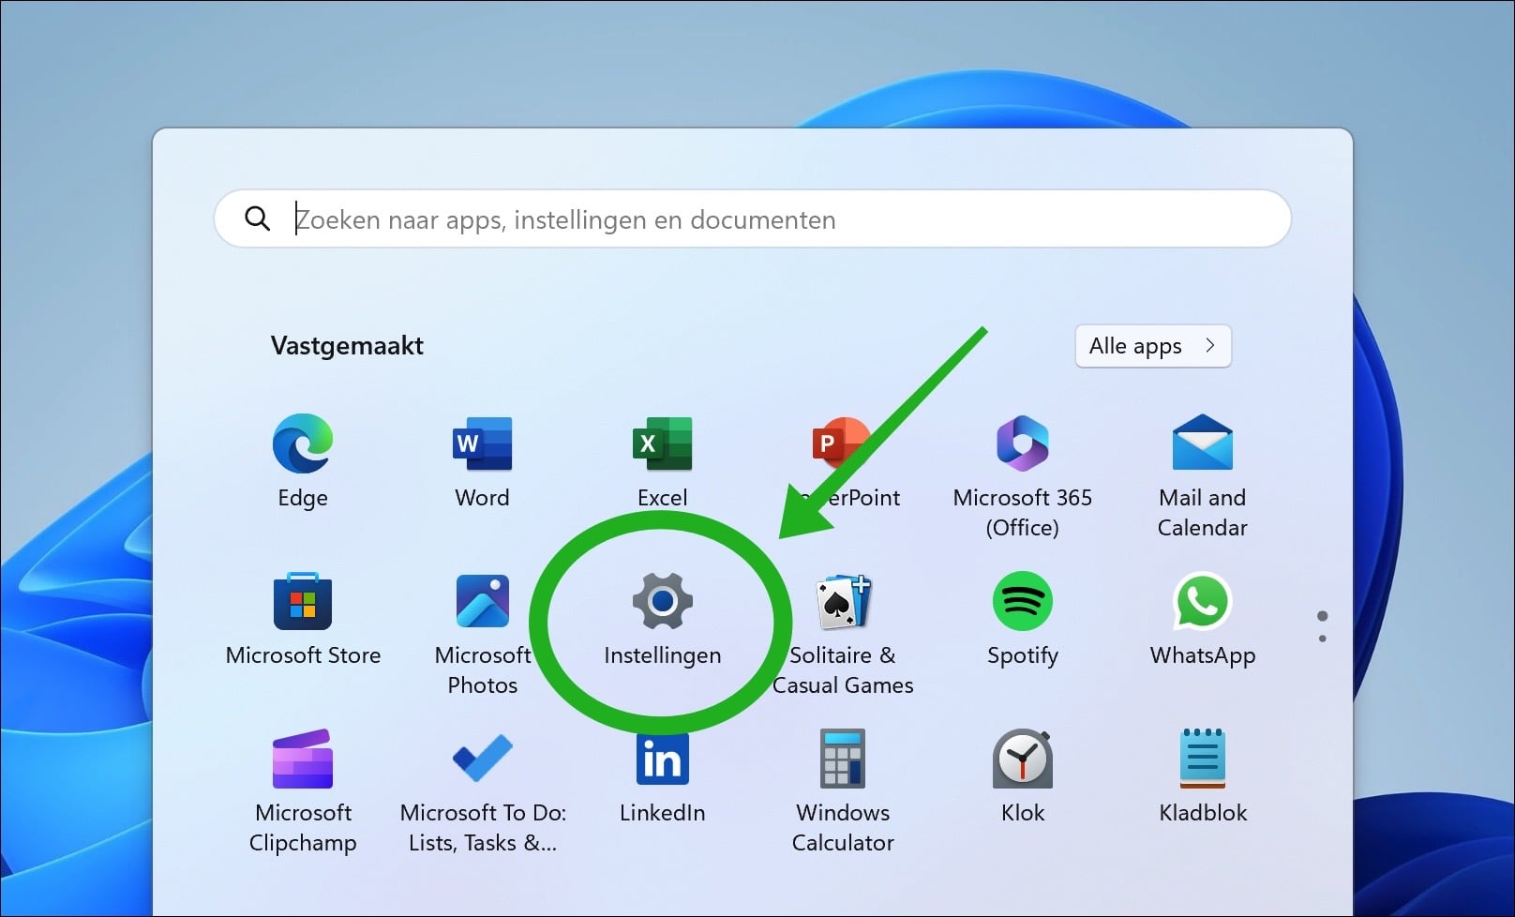The height and width of the screenshot is (917, 1515).
Task: Launch Microsoft To Do checkmark icon
Action: tap(483, 759)
